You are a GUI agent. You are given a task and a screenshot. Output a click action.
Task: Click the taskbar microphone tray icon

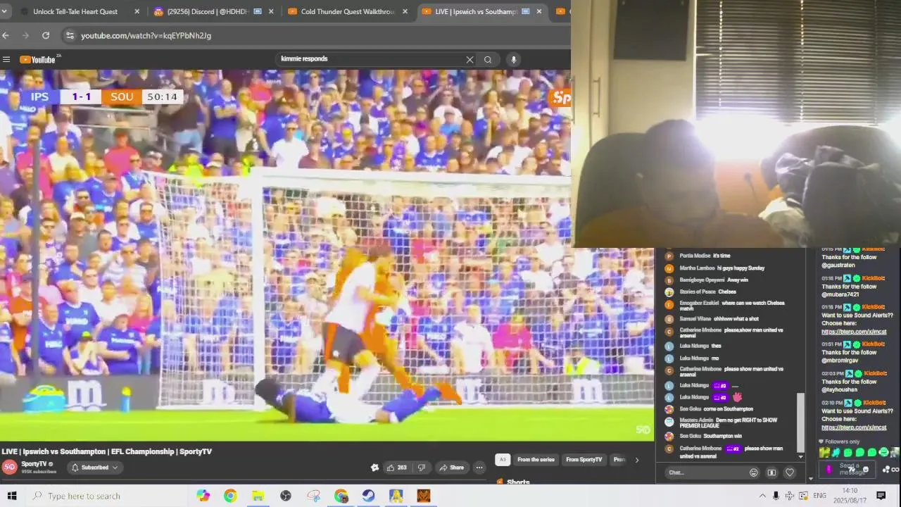click(776, 496)
